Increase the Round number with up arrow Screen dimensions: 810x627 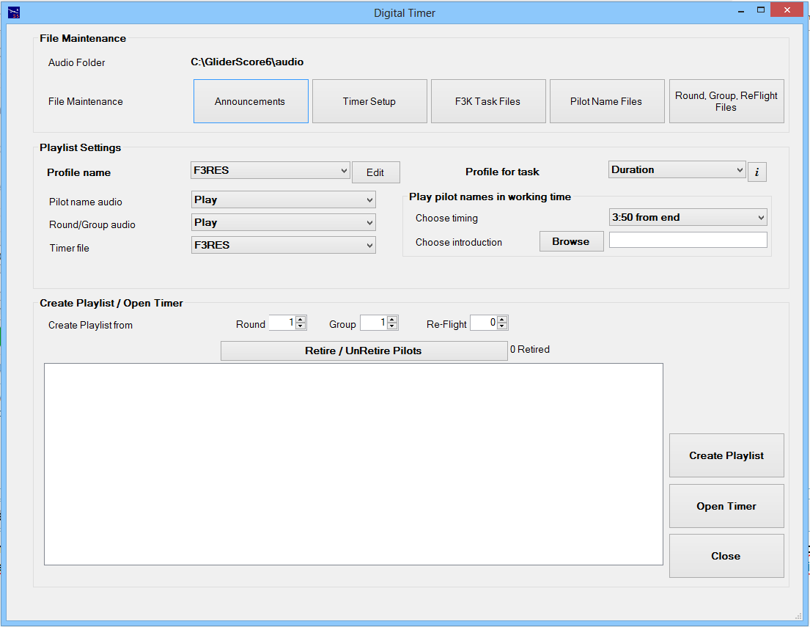[x=301, y=320]
